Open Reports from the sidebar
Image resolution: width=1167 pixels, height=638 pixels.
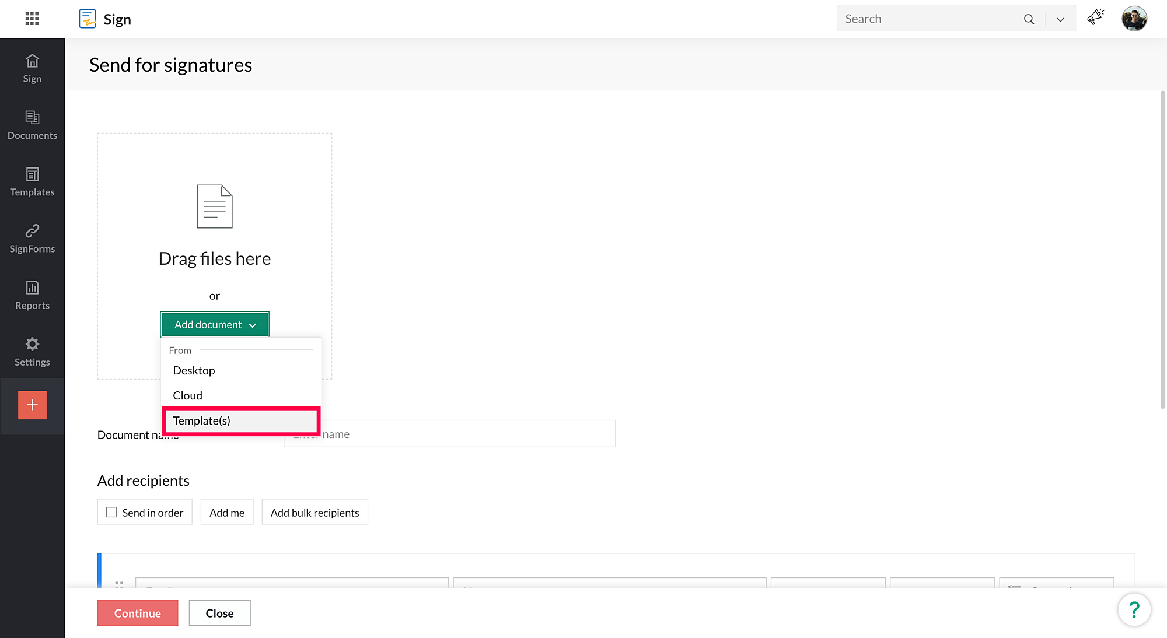pyautogui.click(x=32, y=295)
